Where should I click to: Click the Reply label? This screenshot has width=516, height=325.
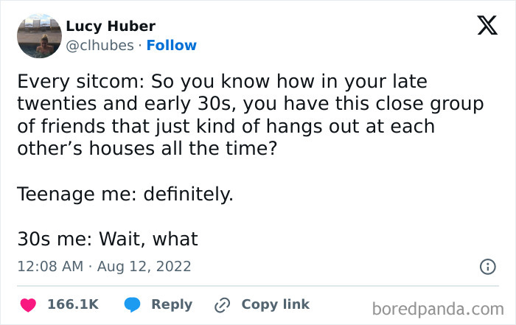tap(171, 304)
